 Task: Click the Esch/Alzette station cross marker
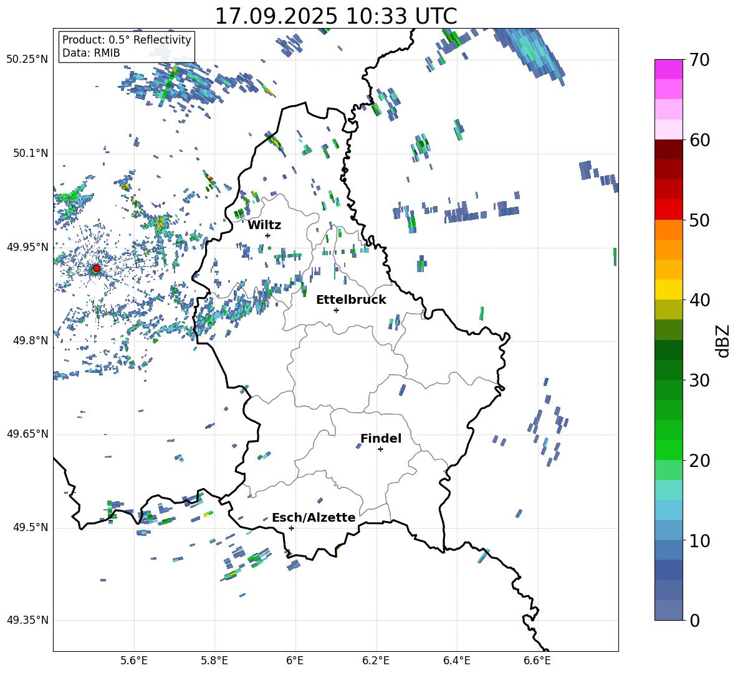click(291, 528)
